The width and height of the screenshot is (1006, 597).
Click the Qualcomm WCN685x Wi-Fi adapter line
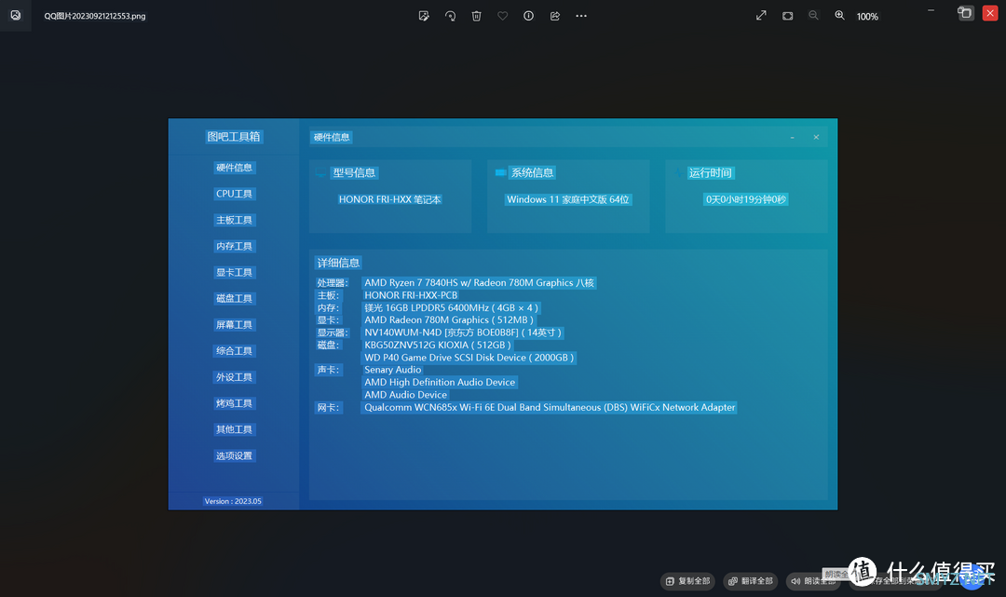point(550,407)
